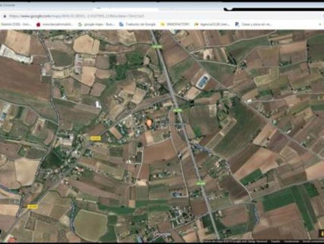Open the INMOFACTORY bookmark
The width and height of the screenshot is (324, 244).
175,24
